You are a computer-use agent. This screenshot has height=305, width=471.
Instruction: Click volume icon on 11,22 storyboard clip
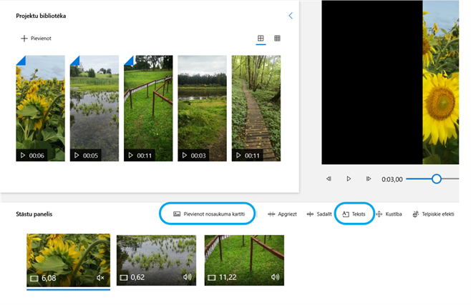[x=275, y=277]
